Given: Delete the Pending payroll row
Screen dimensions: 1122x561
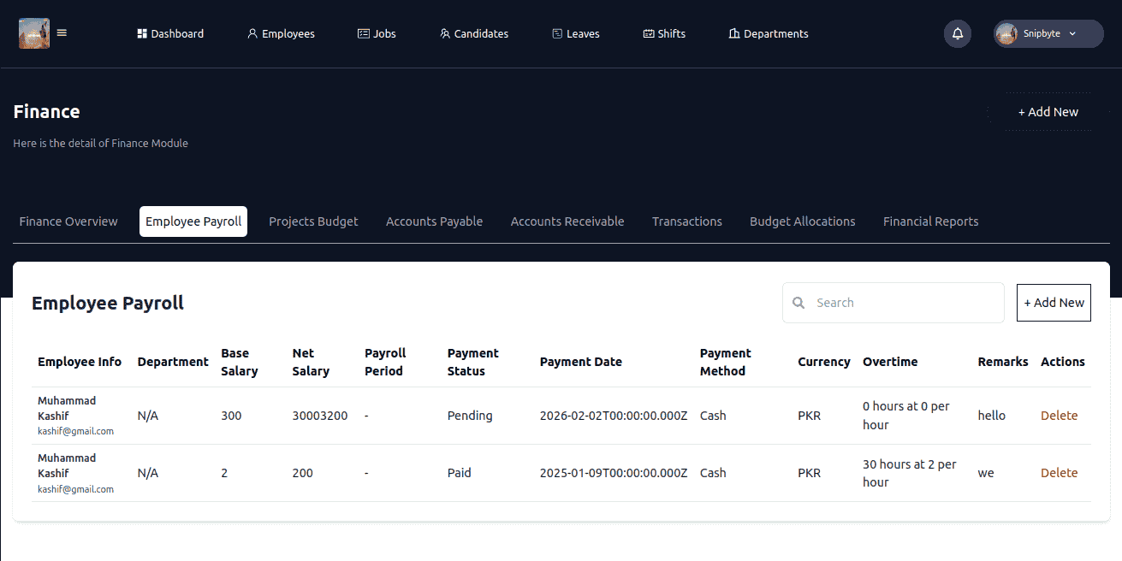Looking at the screenshot, I should (1059, 416).
